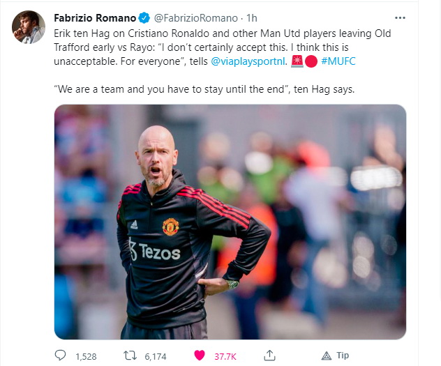Viewport: 441px width, 366px height.
Task: Click the ten Hag quote second paragraph
Action: (x=204, y=89)
